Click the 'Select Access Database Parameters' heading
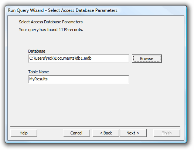Viewport: 194px width, 150px height. (x=51, y=22)
